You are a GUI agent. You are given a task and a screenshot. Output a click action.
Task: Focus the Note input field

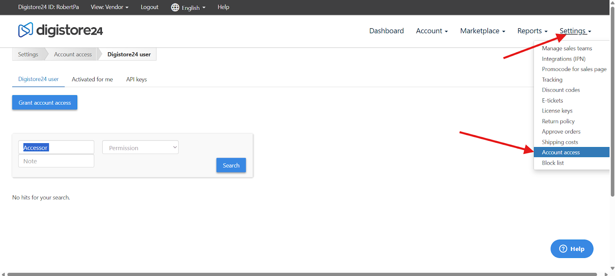56,161
